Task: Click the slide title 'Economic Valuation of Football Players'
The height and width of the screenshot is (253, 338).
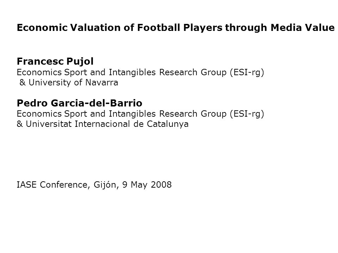Action: pos(176,28)
